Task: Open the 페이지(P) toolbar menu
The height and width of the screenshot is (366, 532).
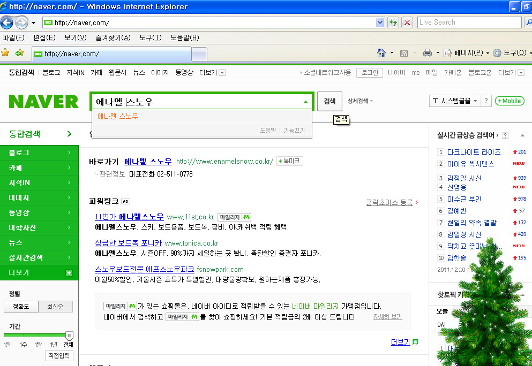Action: click(466, 53)
